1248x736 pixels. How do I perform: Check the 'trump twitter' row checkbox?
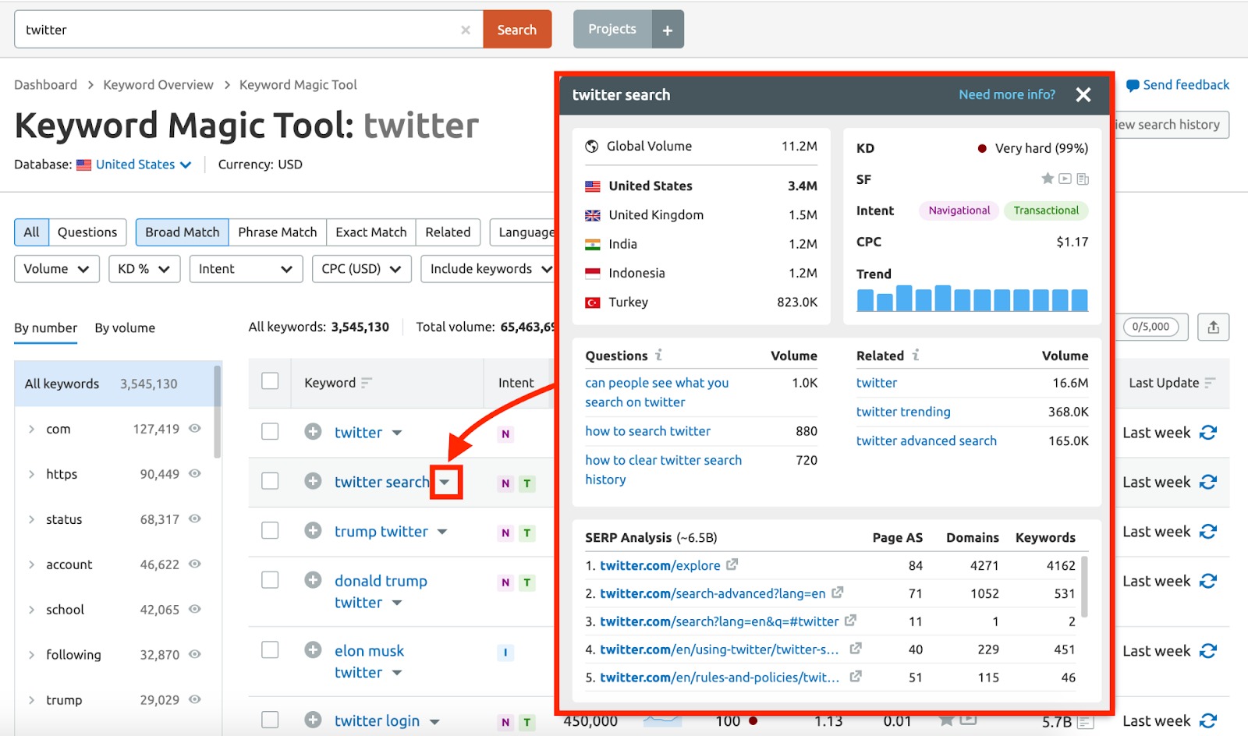[270, 530]
